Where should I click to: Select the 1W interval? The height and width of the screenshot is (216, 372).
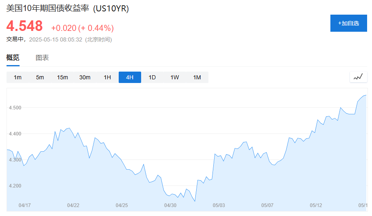[x=175, y=77]
